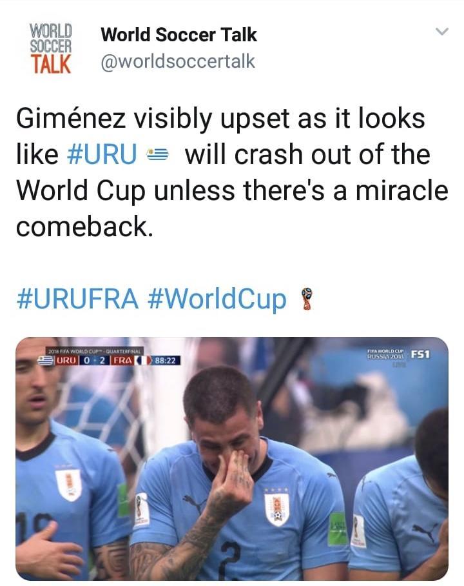Tap the URU 0-2 FRA score
This screenshot has width=464, height=586.
point(95,361)
